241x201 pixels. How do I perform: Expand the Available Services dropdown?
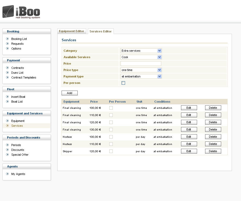click(141, 57)
